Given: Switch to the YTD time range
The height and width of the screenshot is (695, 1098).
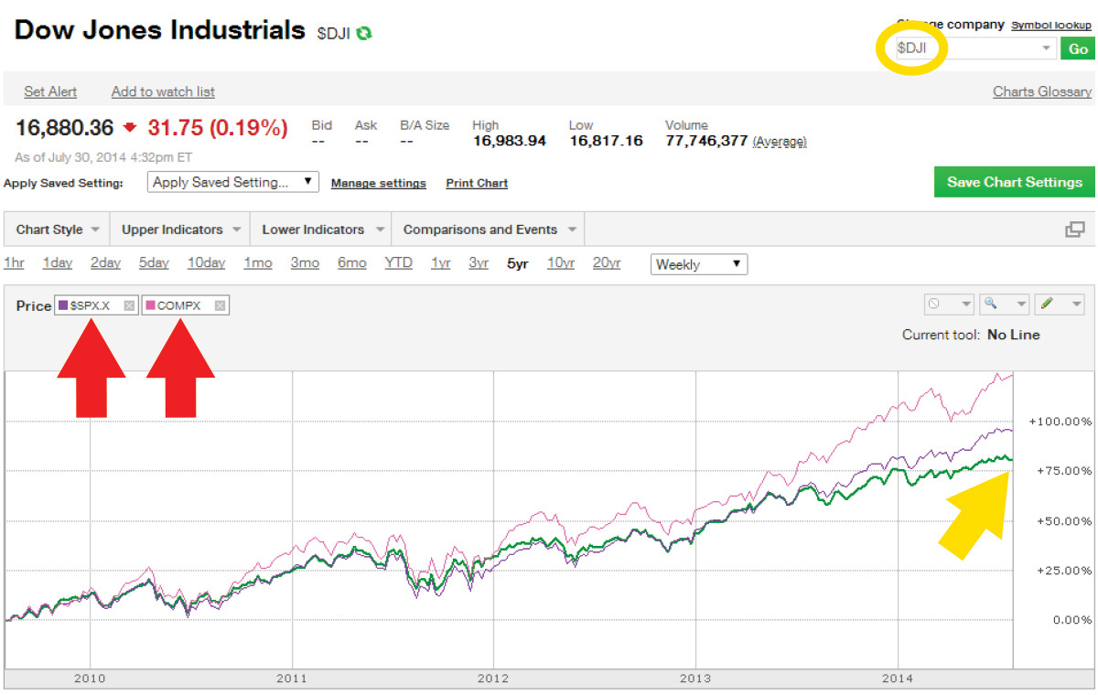Looking at the screenshot, I should point(398,263).
